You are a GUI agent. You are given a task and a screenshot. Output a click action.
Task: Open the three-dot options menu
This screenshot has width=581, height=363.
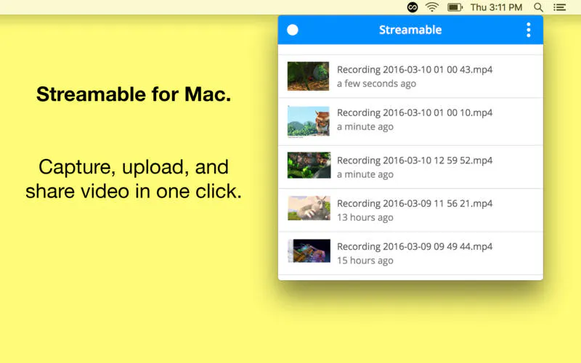(529, 30)
